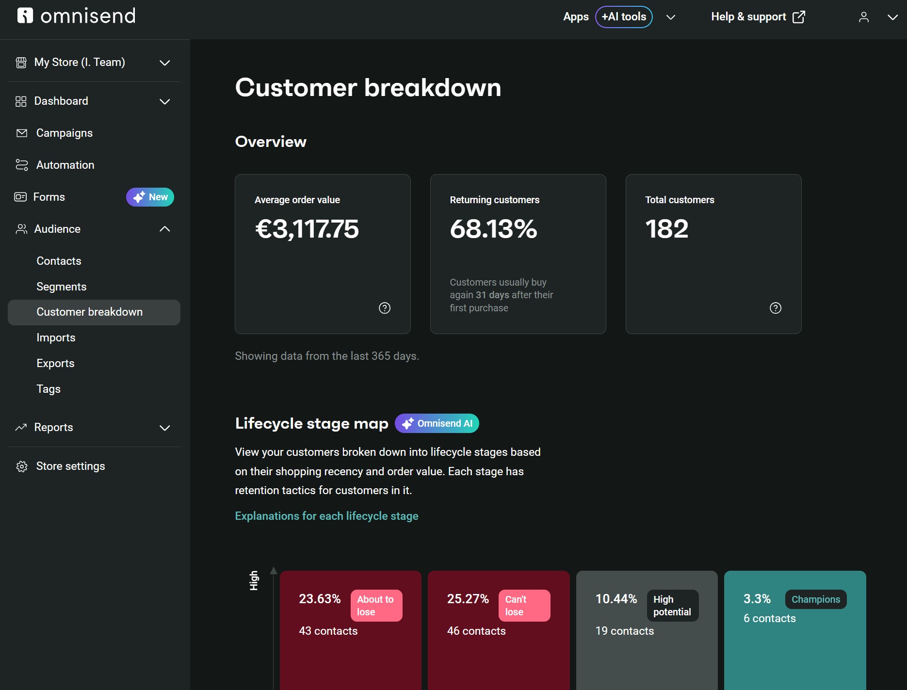
Task: Click the Forms icon in sidebar
Action: tap(20, 197)
